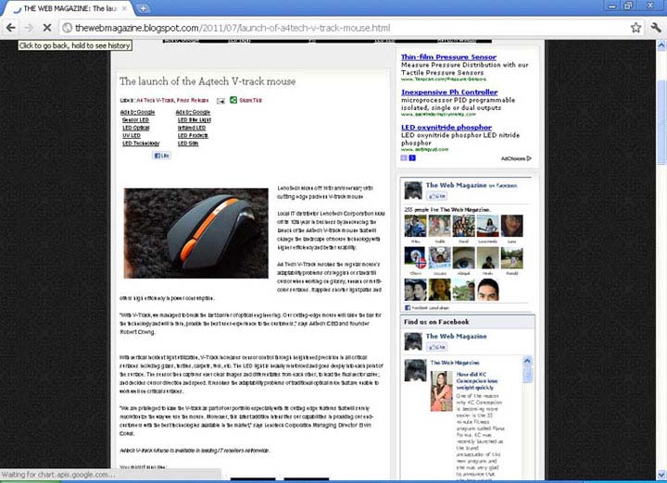Click the green ShareThis icon
667x483 pixels.
pos(233,100)
